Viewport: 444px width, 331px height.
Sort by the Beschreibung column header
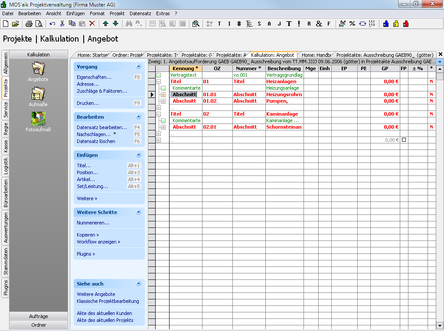[x=284, y=68]
